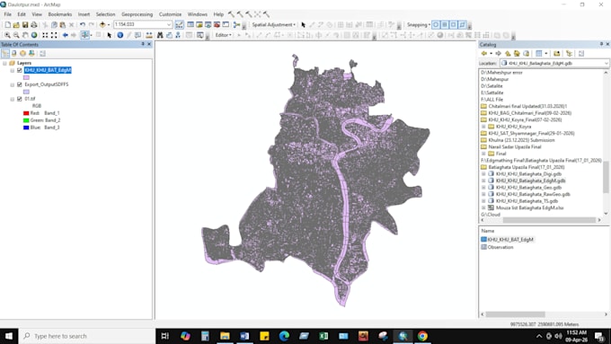The width and height of the screenshot is (611, 344).
Task: Open a map document with the Open icon
Action: (x=16, y=24)
